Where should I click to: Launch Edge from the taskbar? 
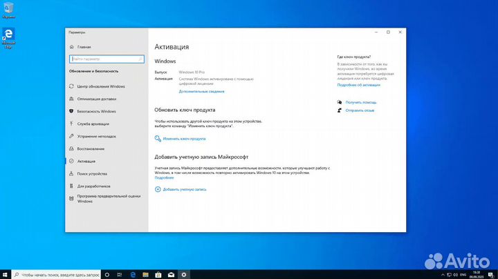133,275
